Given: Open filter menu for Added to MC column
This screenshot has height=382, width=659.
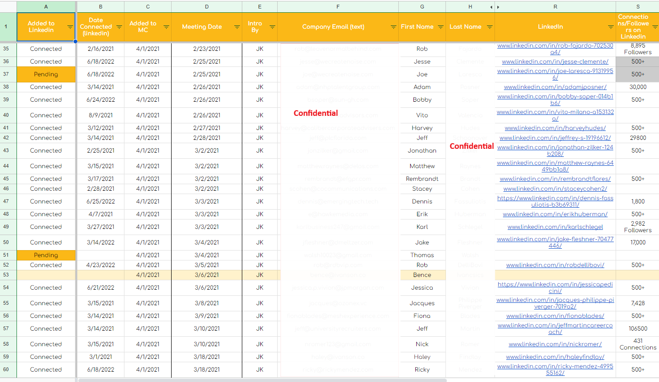Looking at the screenshot, I should click(166, 27).
